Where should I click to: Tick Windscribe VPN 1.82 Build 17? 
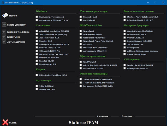pyautogui.click(x=124, y=65)
